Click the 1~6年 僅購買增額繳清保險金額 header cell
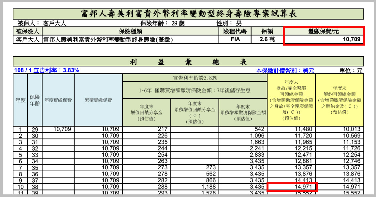The height and width of the screenshot is (197, 376). coord(195,90)
